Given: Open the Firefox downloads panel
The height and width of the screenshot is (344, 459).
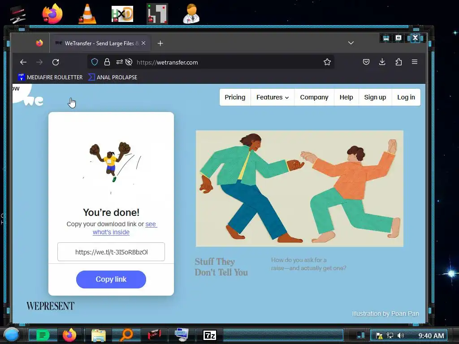Looking at the screenshot, I should pos(382,62).
